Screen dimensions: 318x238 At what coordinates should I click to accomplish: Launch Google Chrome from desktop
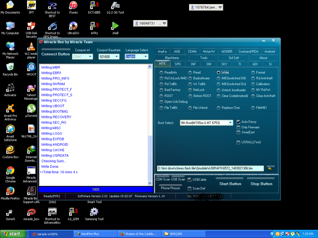pos(10,174)
